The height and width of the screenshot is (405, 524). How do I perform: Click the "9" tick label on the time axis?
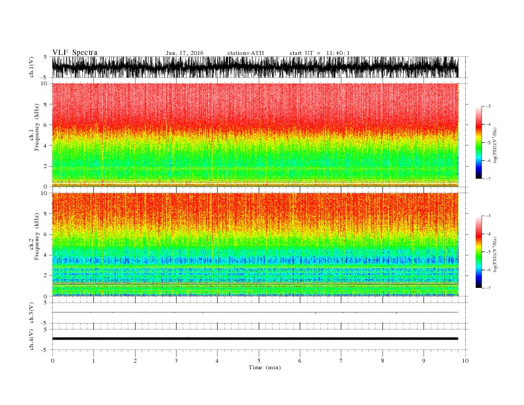click(423, 361)
